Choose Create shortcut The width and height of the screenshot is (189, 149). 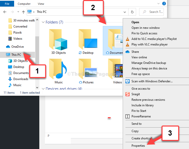(142, 138)
